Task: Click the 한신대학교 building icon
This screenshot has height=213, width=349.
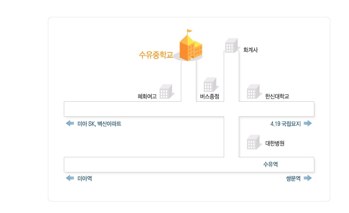Action: coord(253,91)
